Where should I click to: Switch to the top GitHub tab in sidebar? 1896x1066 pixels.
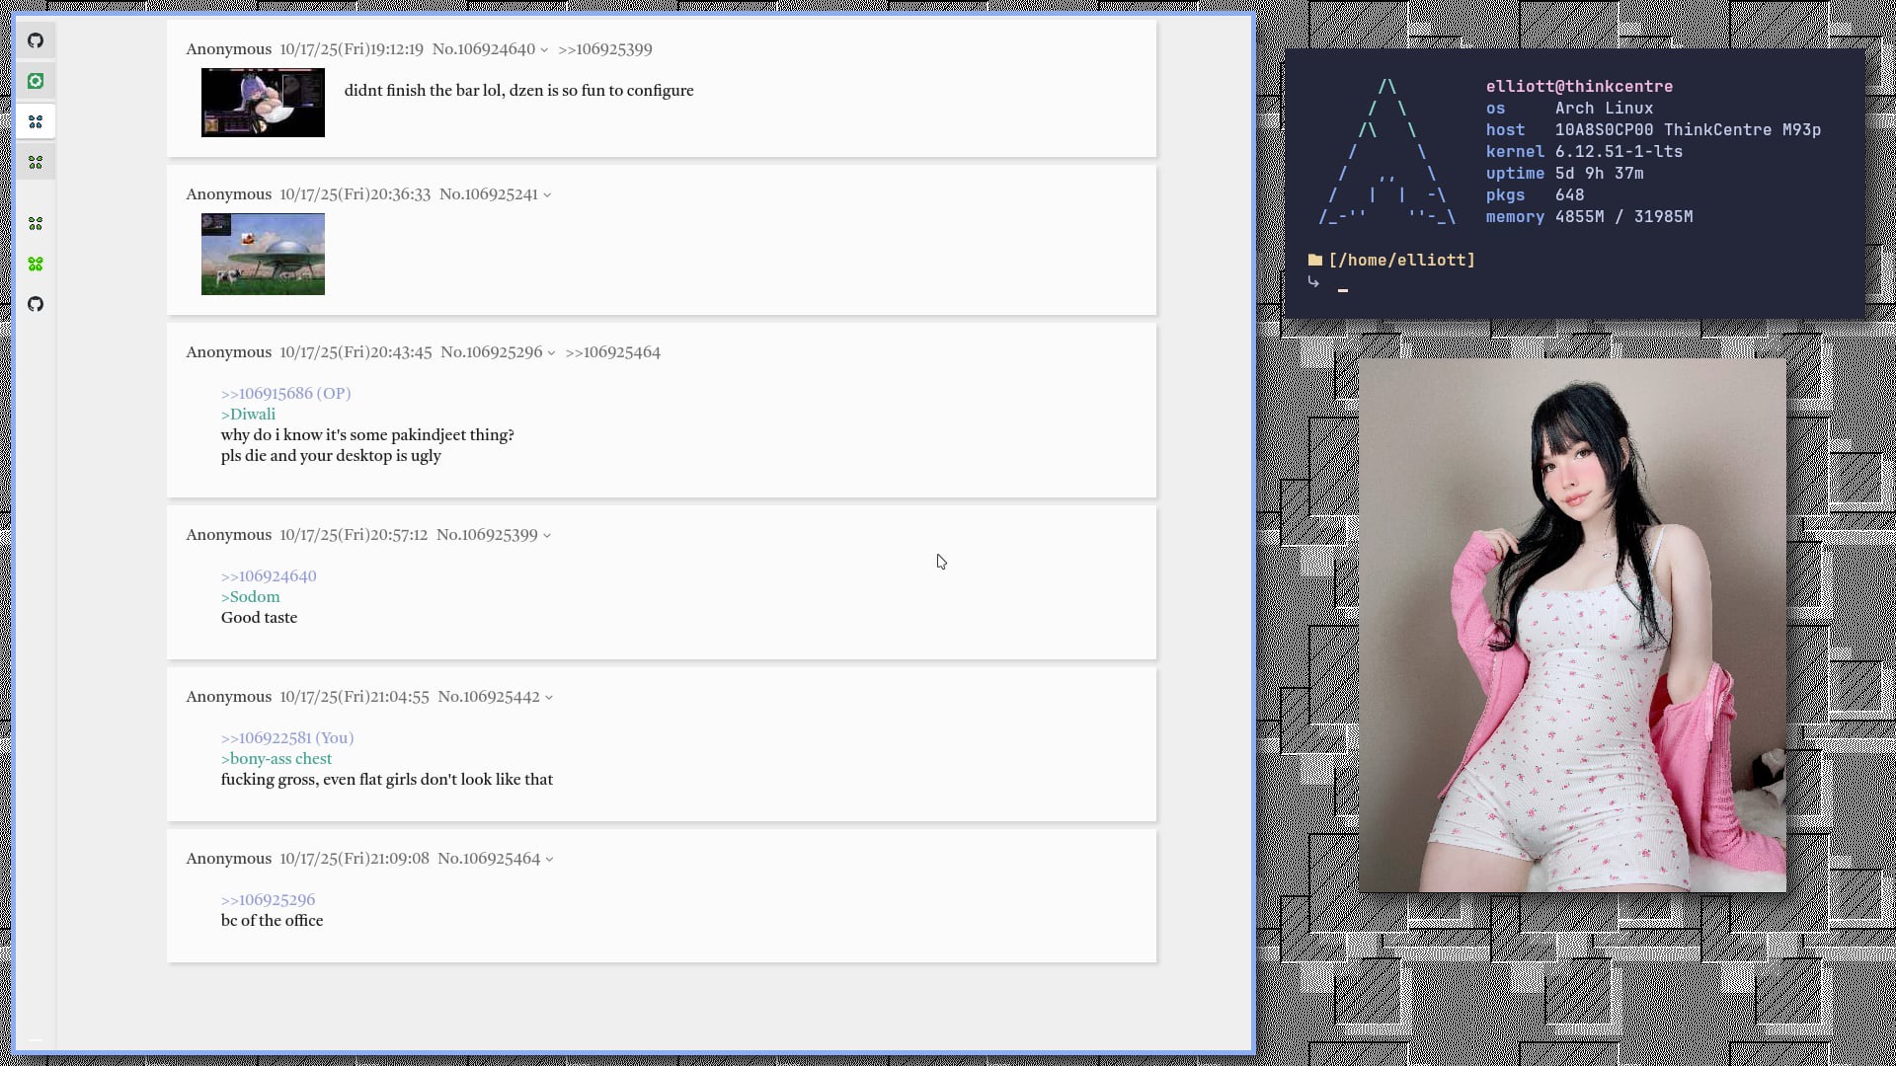(x=36, y=40)
